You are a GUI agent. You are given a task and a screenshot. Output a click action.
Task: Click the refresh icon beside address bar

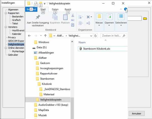pyautogui.click(x=96, y=36)
